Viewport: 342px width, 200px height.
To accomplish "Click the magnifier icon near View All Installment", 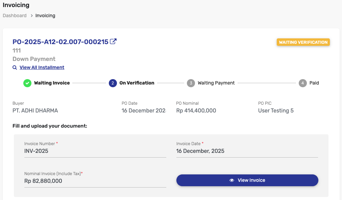I will (x=15, y=67).
